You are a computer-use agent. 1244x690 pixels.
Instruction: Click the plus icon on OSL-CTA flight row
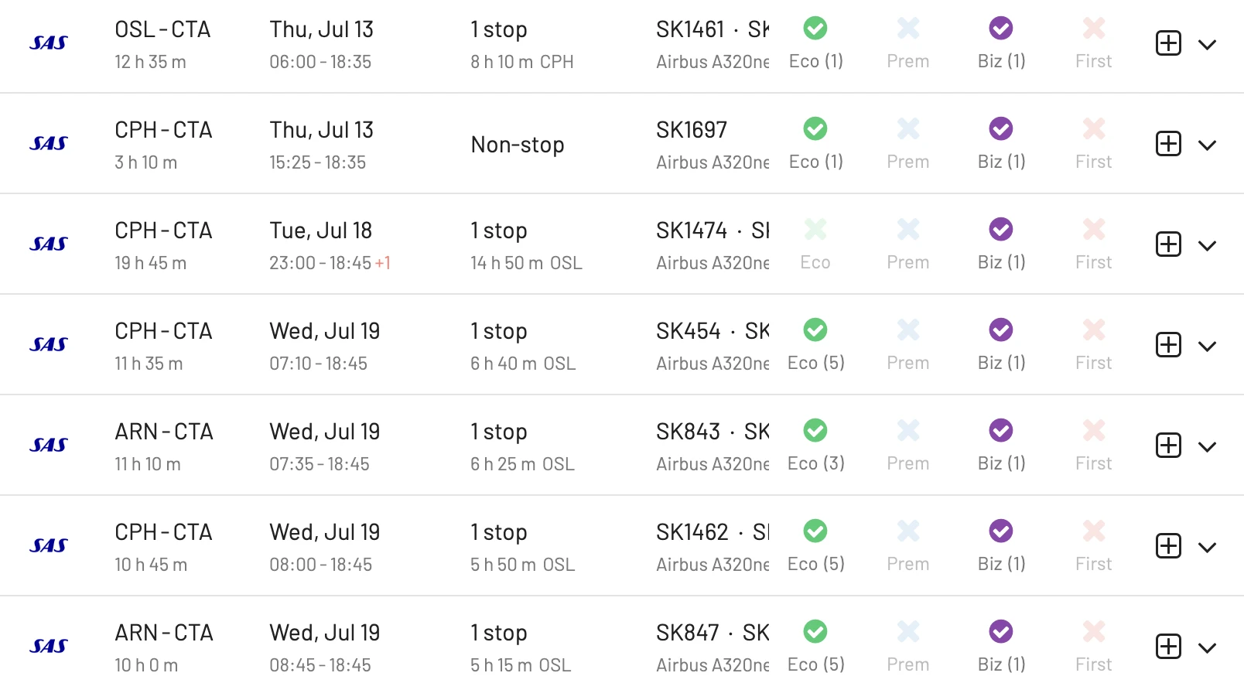[x=1168, y=43]
